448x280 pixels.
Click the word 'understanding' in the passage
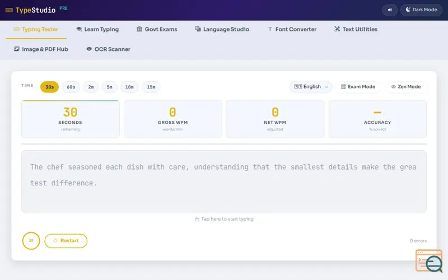click(221, 167)
